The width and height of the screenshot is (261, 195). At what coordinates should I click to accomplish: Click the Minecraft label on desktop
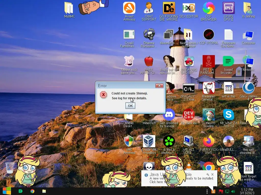tap(149, 123)
